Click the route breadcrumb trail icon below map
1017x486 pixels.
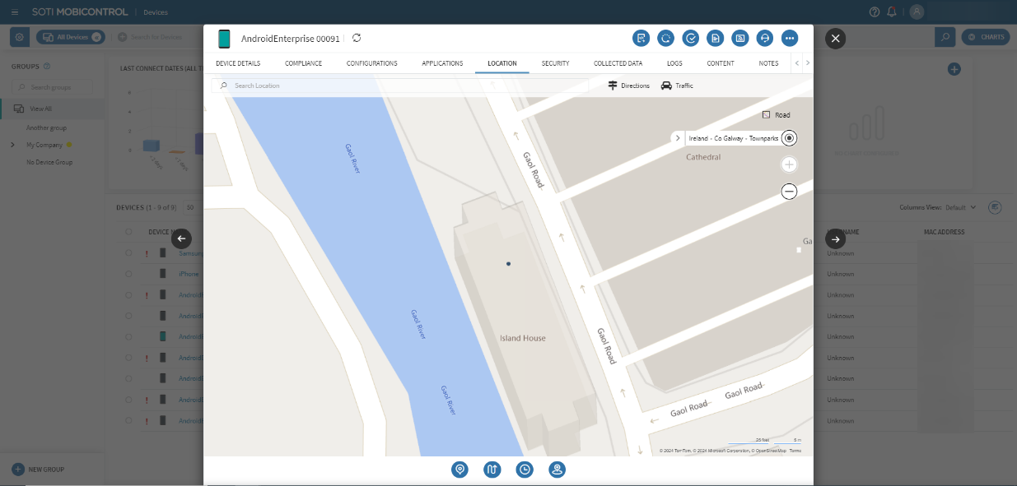[492, 470]
